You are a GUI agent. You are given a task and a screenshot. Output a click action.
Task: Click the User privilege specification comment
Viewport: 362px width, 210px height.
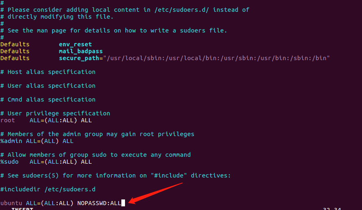pos(55,113)
